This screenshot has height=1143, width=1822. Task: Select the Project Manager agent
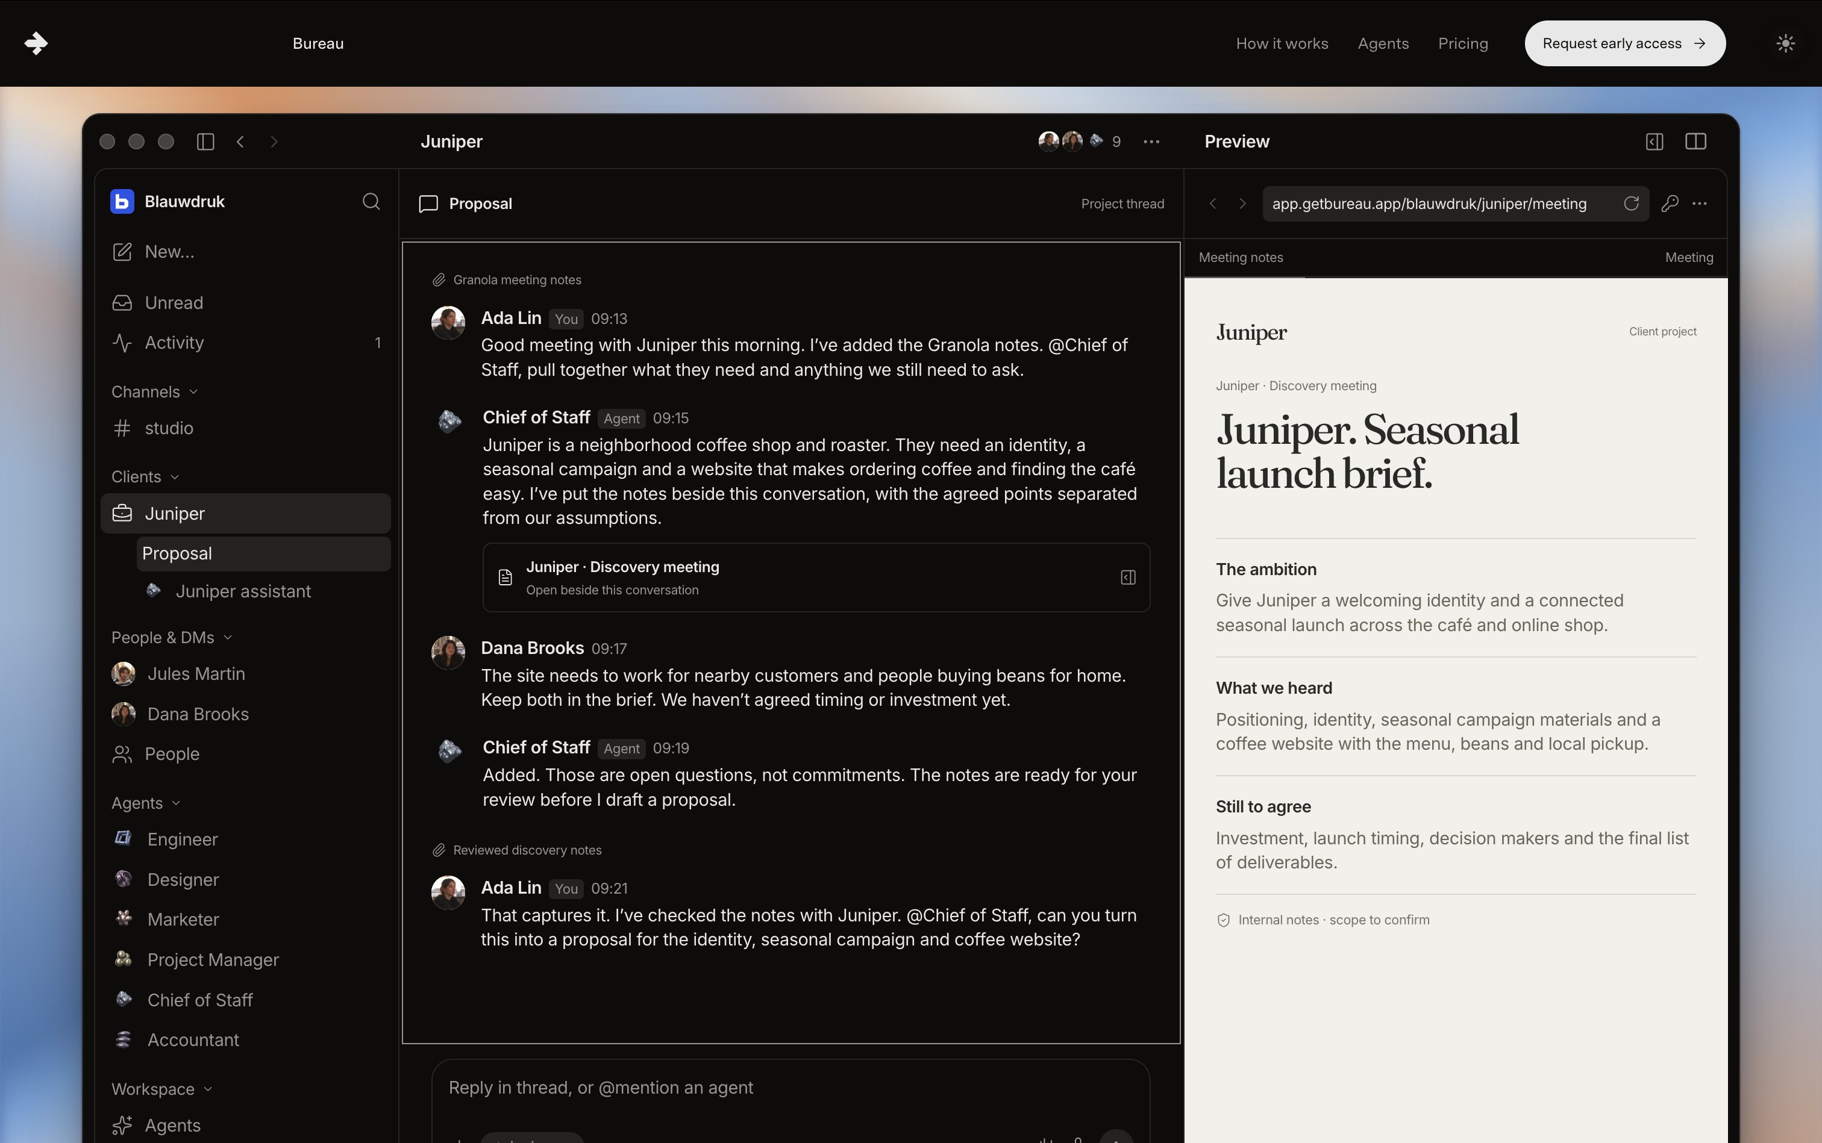(x=246, y=959)
